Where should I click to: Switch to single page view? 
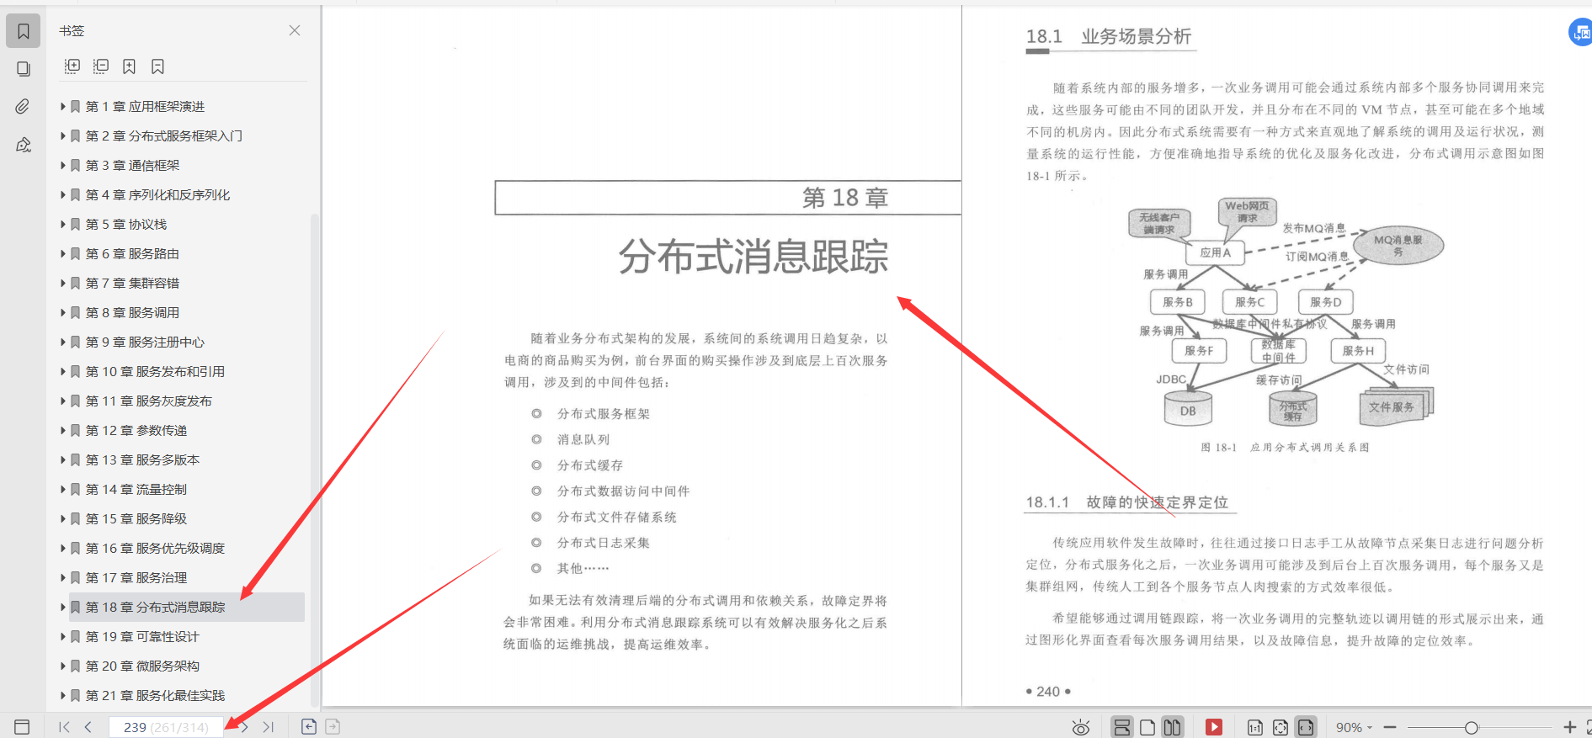[x=1147, y=727]
